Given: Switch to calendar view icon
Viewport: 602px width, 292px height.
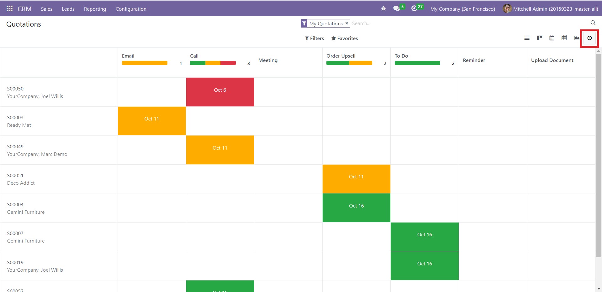Looking at the screenshot, I should tap(552, 38).
